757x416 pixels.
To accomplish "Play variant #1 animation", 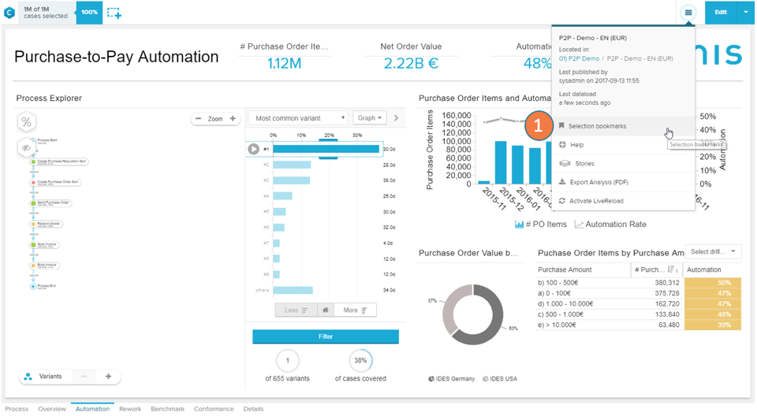I will (x=253, y=149).
